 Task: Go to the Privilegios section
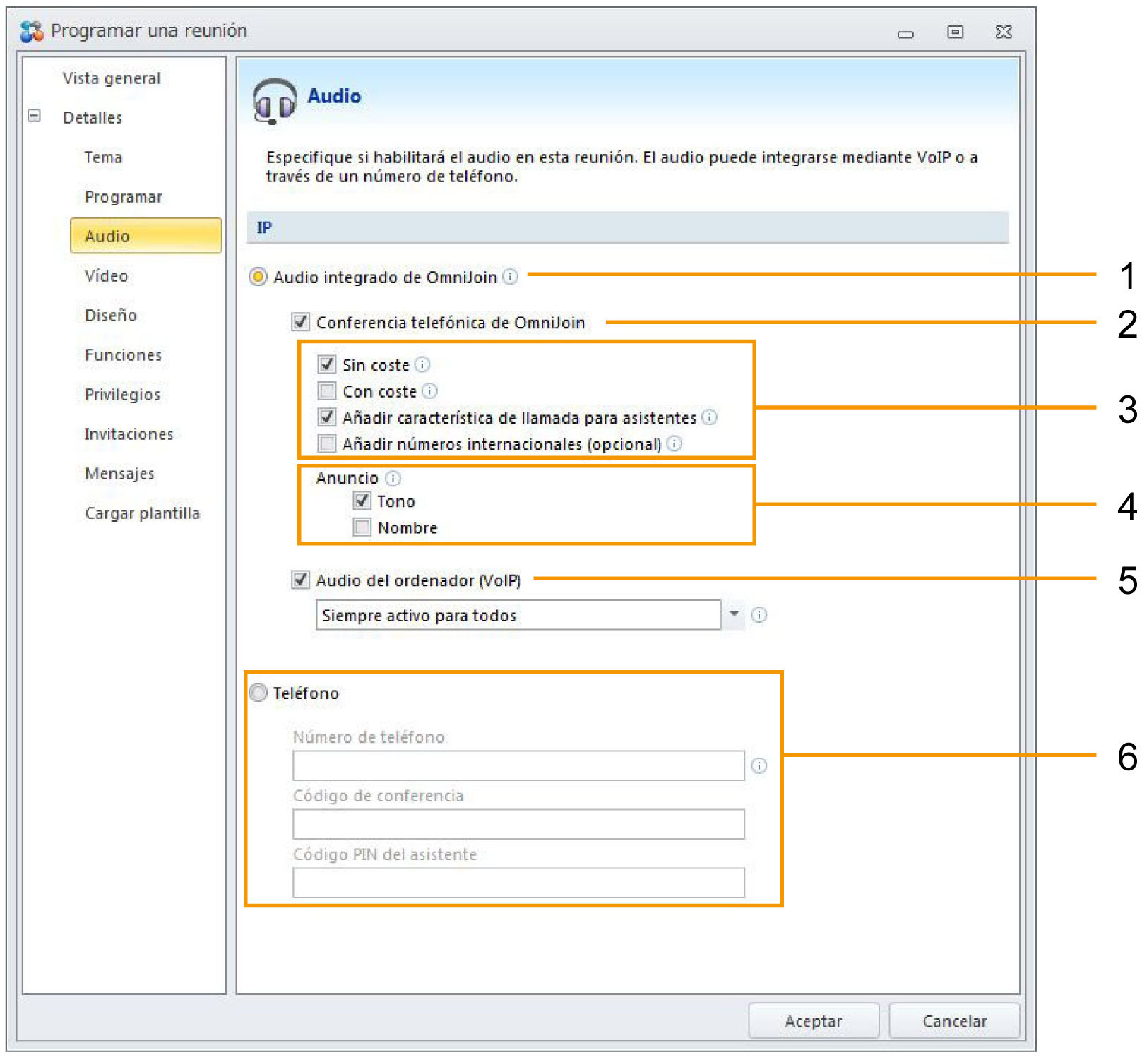coord(123,395)
